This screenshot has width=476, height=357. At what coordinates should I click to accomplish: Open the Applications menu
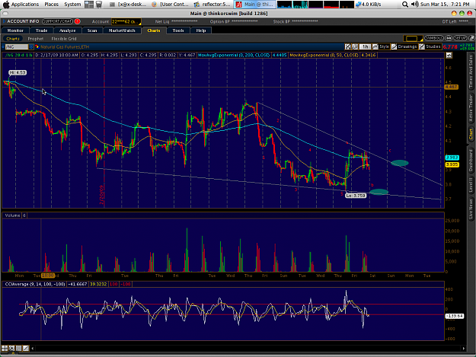tap(25, 5)
